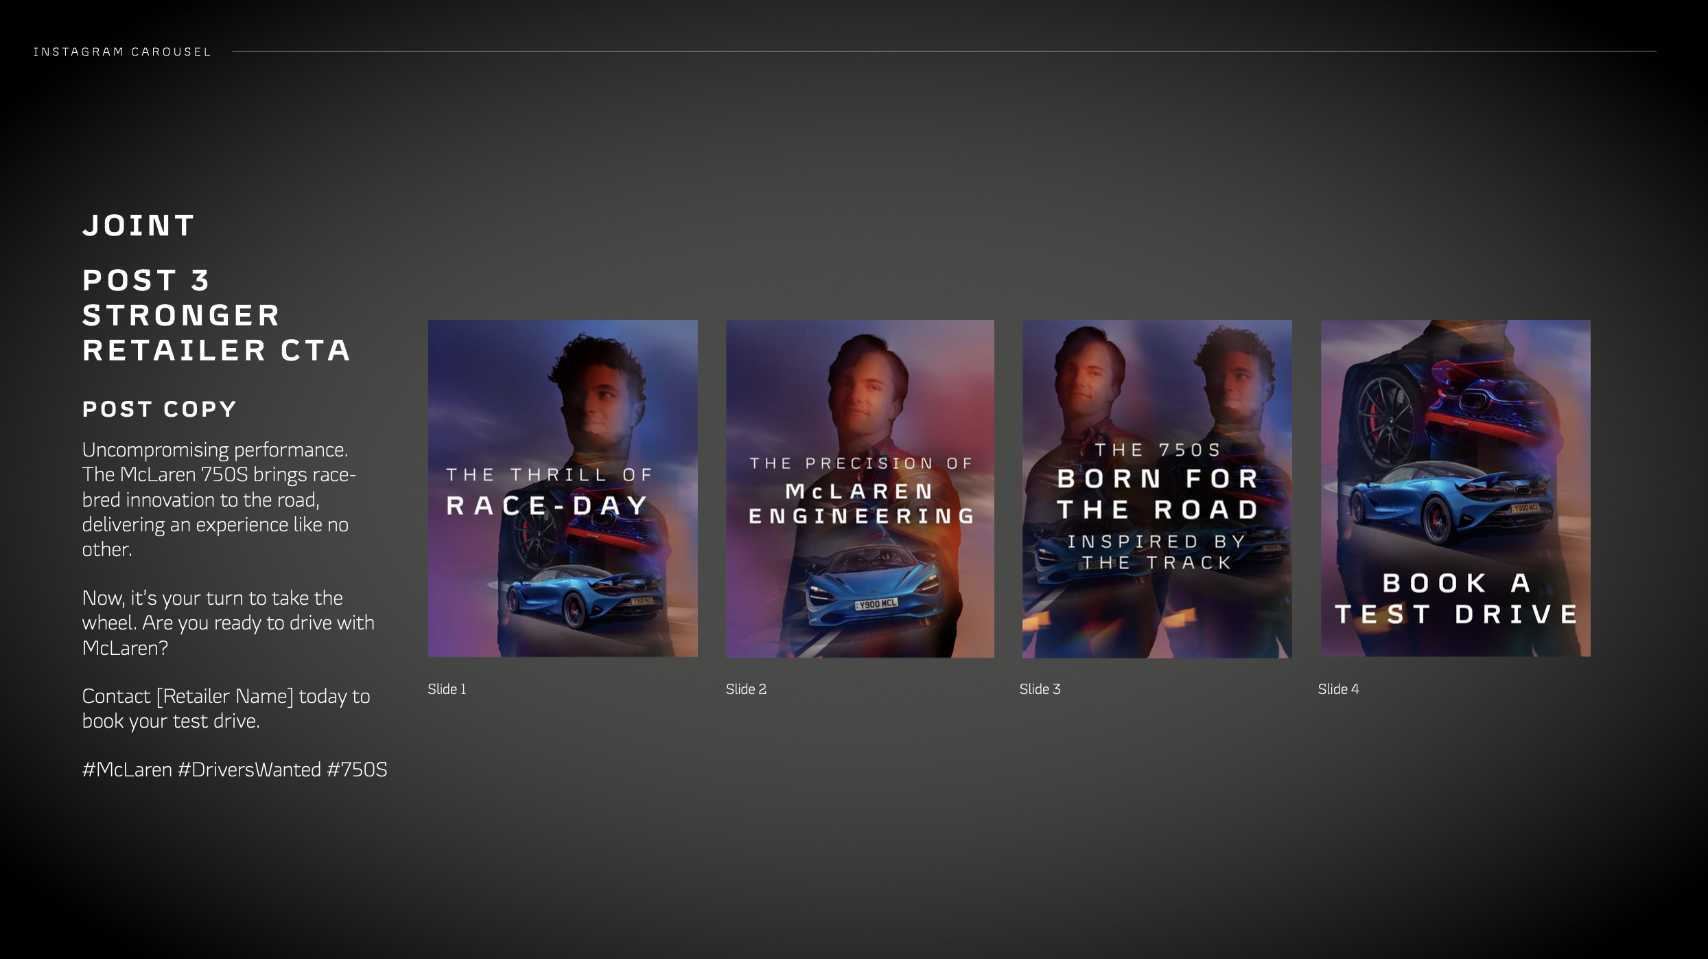Click 'McLAREN ENGINEERING' text on slide
This screenshot has width=1708, height=959.
pos(861,504)
